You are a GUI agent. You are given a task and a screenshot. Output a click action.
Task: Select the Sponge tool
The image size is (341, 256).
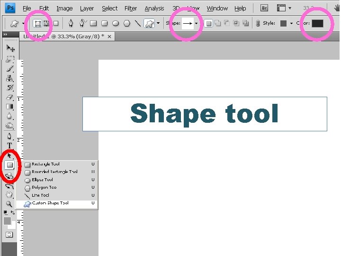(x=9, y=126)
